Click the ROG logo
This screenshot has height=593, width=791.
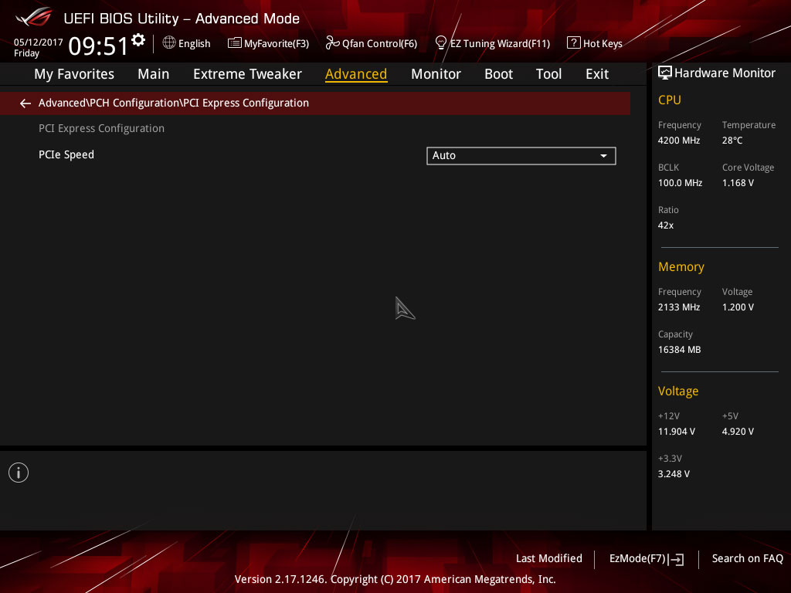(x=33, y=17)
